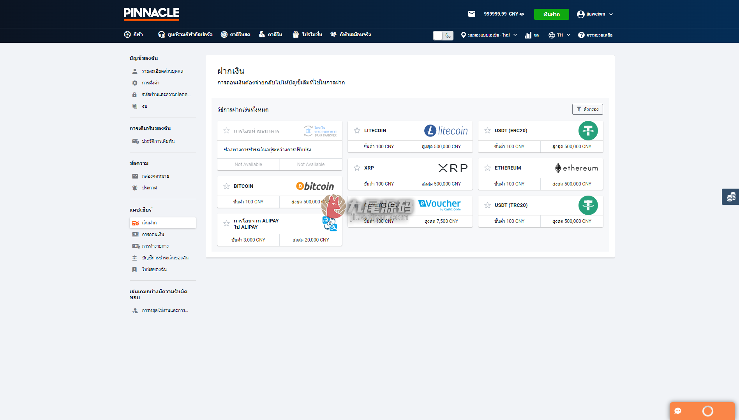Toggle balance visibility eye icon
Screen dimensions: 739x420
coord(522,14)
